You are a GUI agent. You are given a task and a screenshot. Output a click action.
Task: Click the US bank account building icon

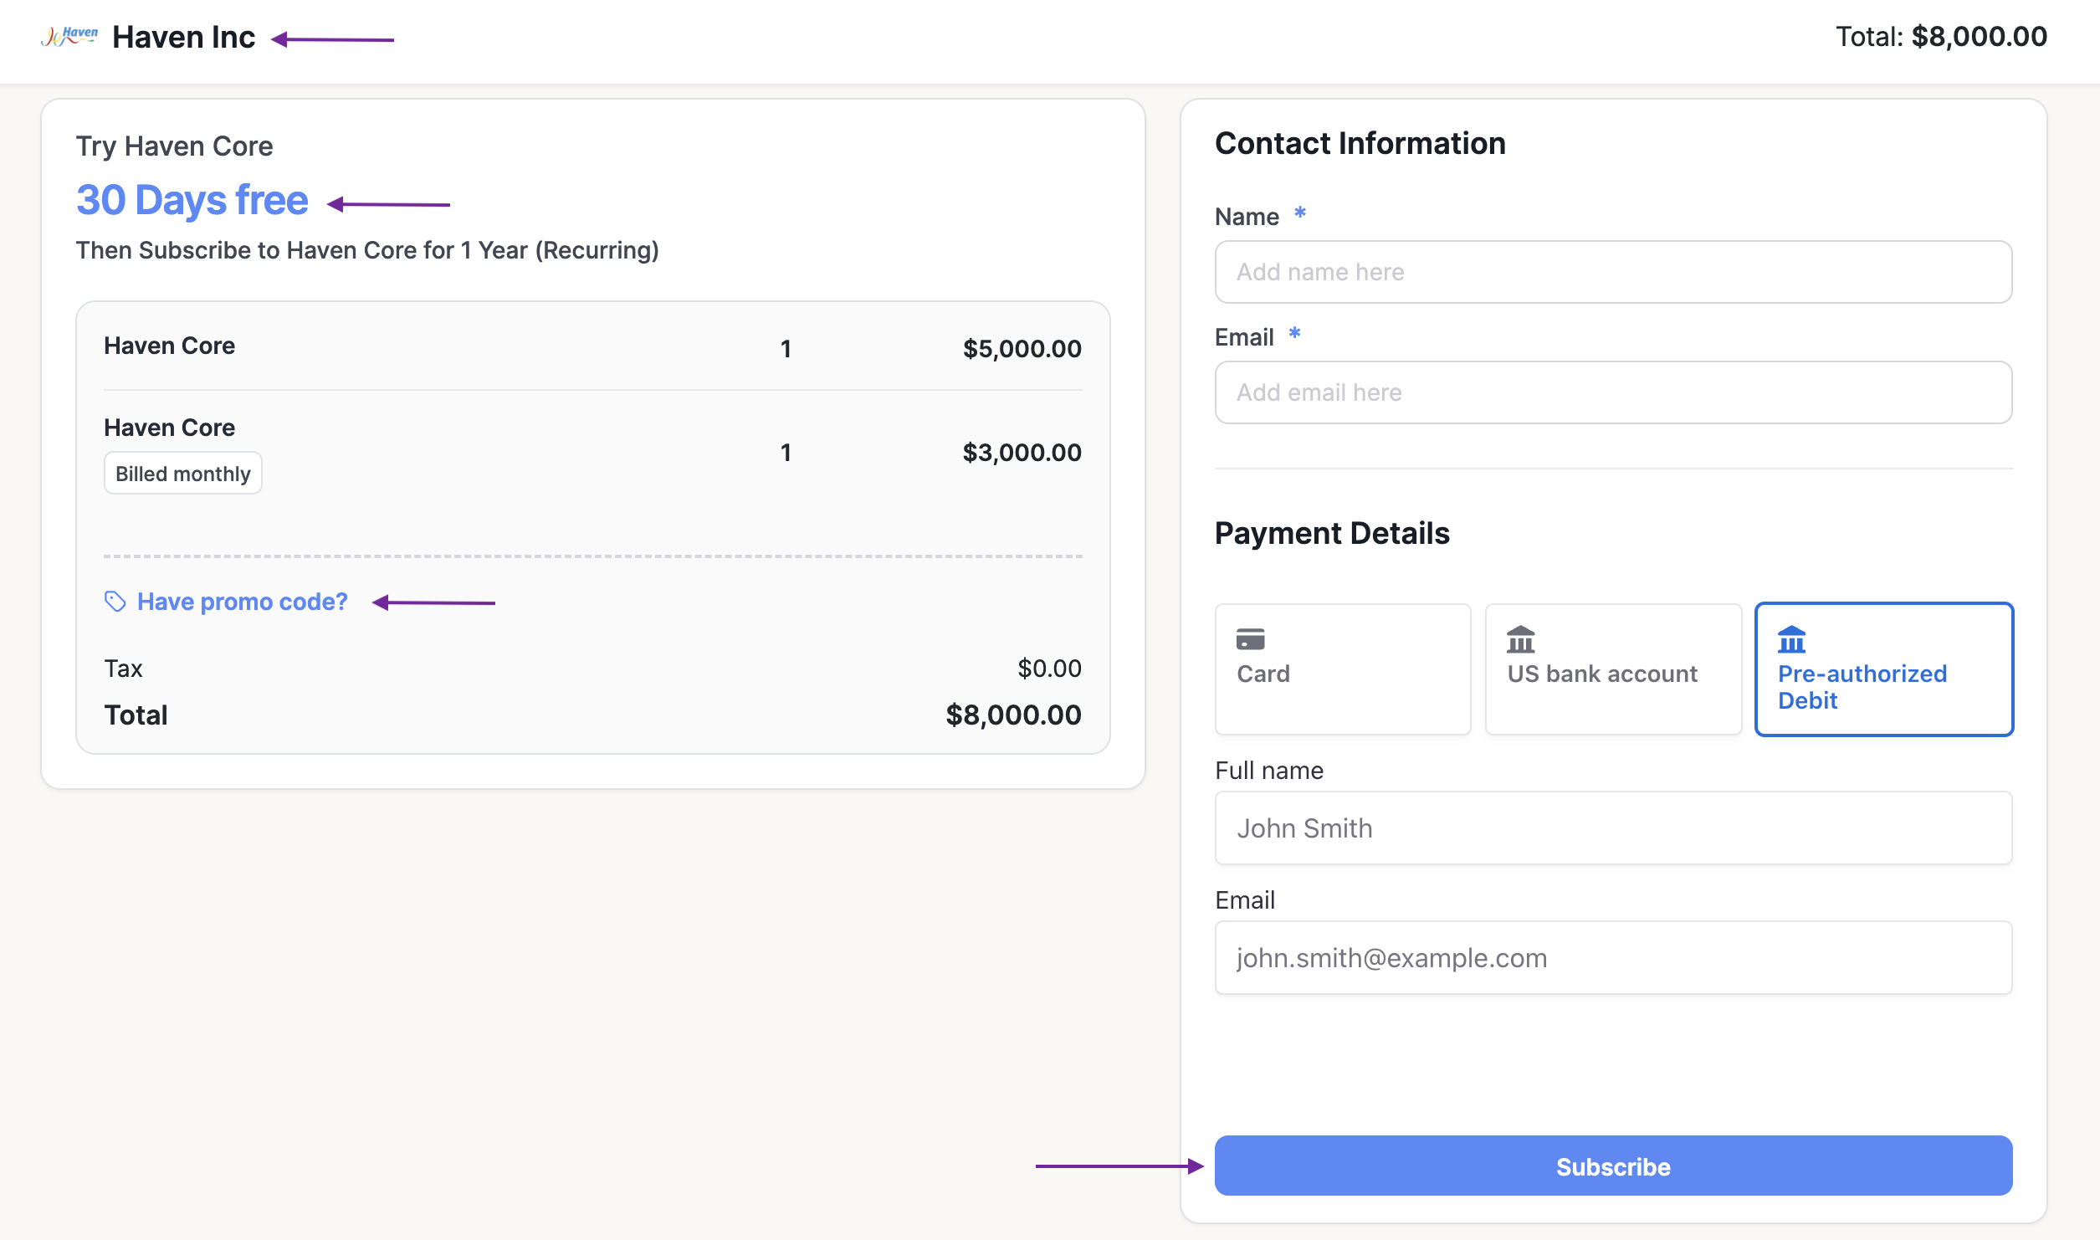click(x=1520, y=639)
